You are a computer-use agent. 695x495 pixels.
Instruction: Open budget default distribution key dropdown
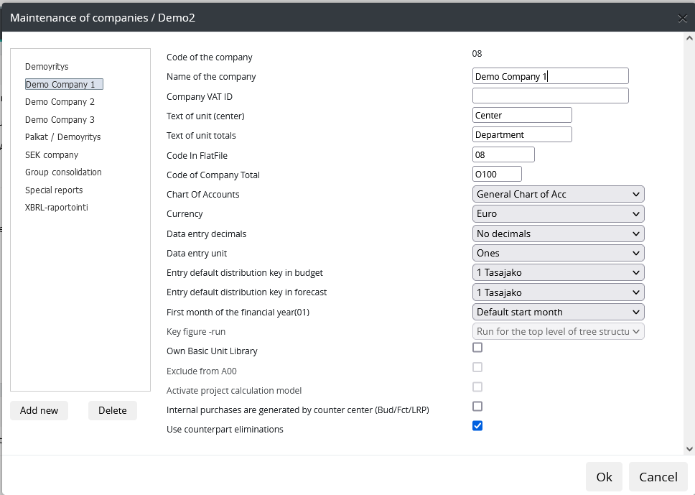[x=558, y=273]
